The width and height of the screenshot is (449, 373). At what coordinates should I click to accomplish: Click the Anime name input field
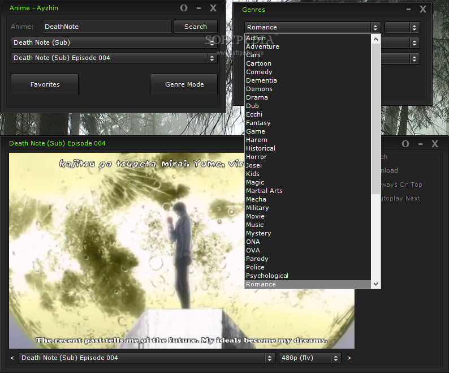[x=107, y=27]
